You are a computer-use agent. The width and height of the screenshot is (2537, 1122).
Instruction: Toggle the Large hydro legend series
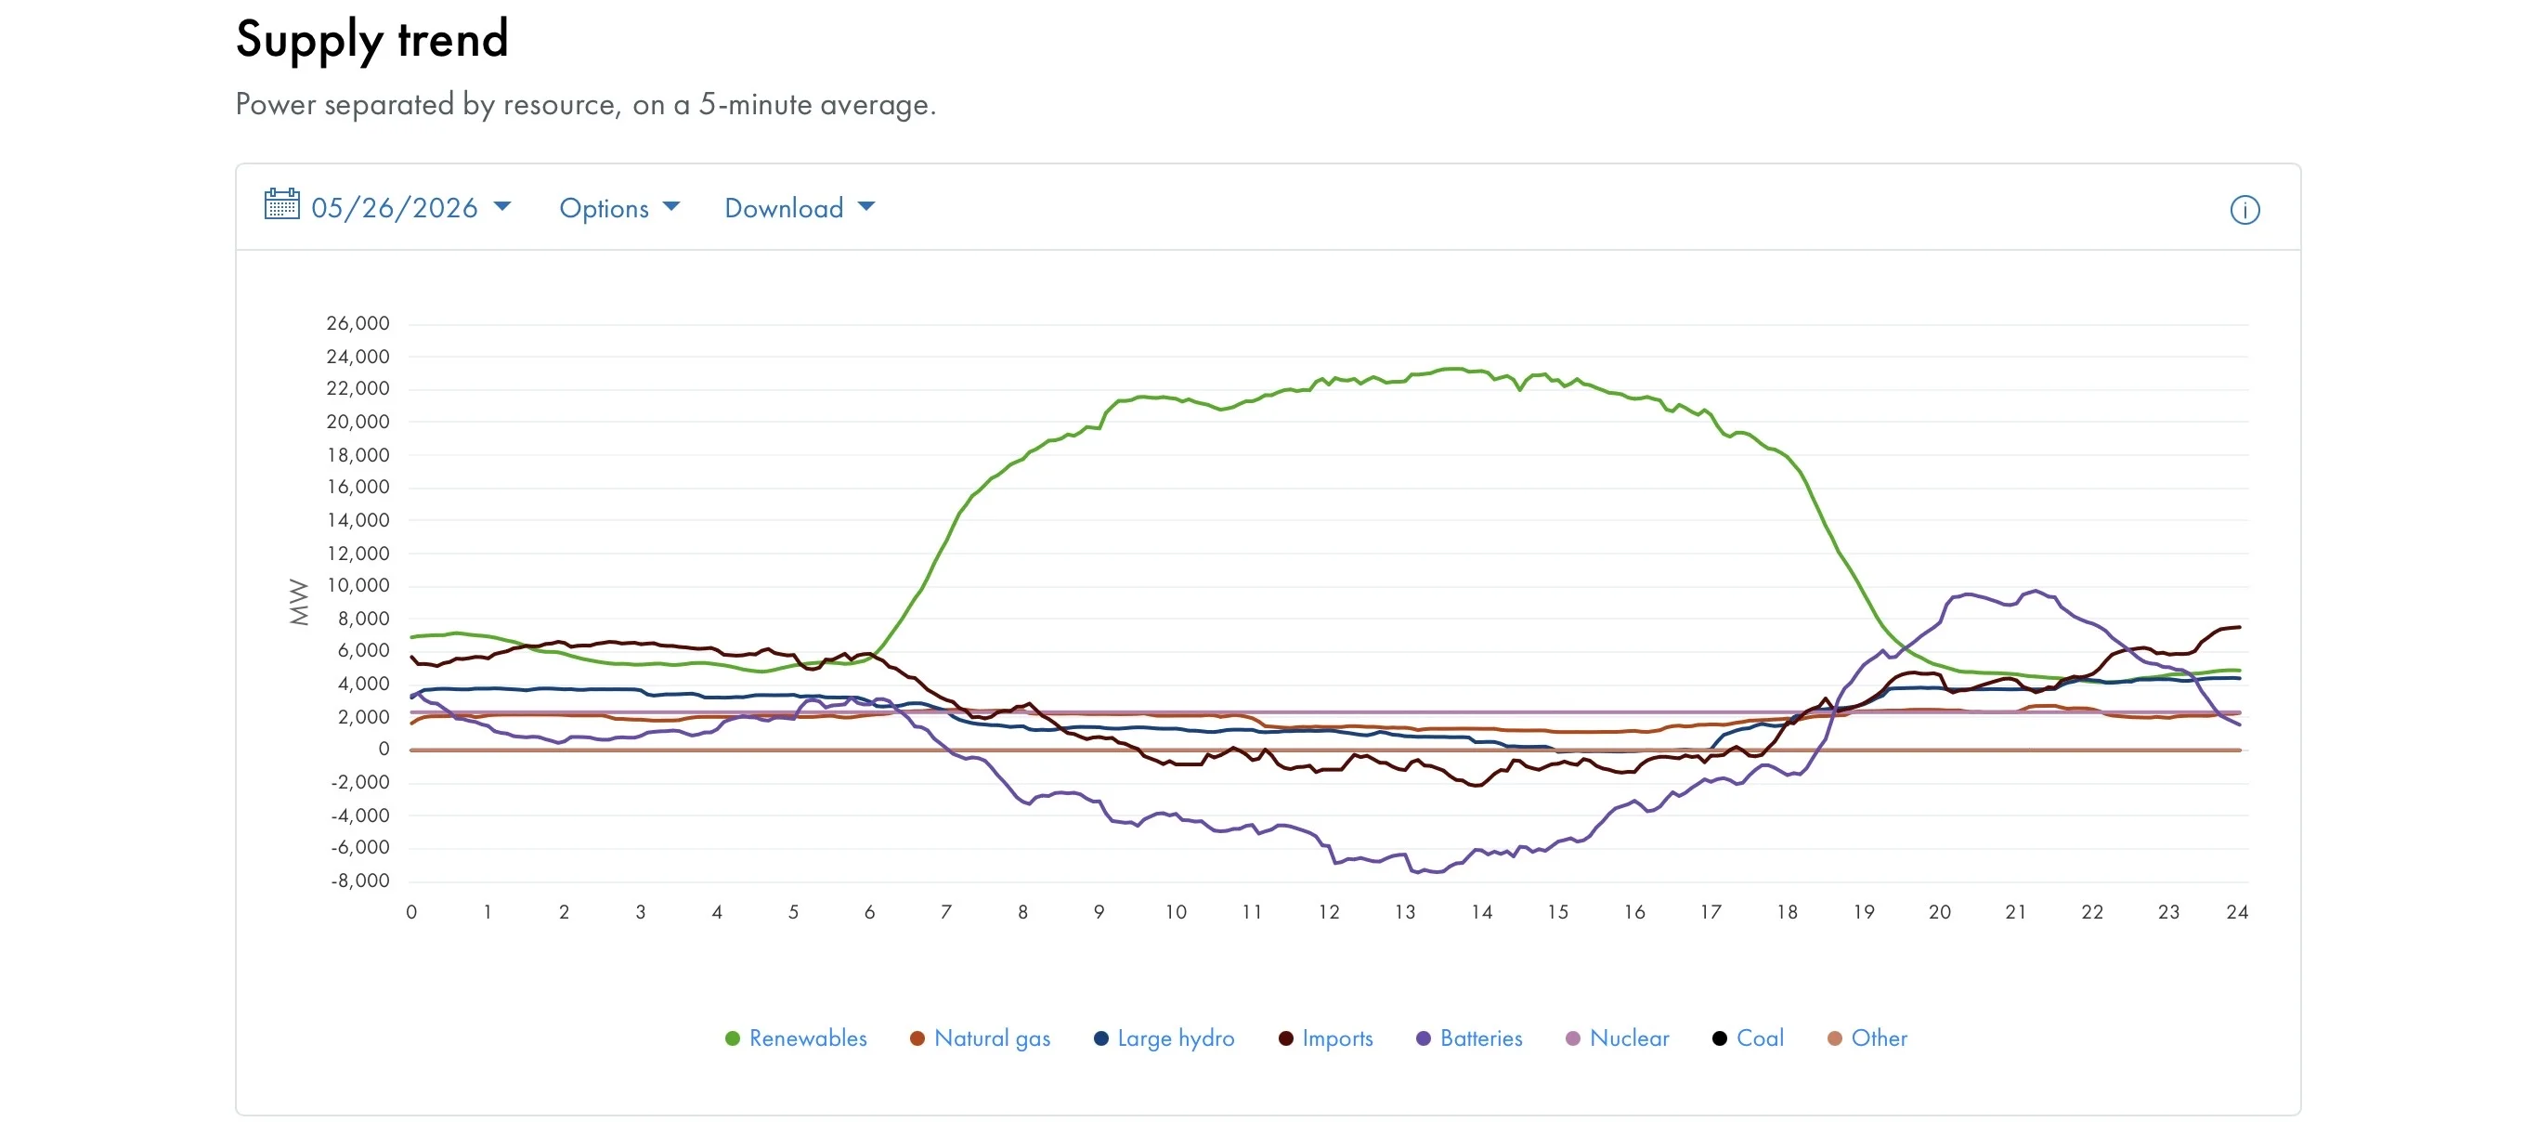click(1164, 1038)
